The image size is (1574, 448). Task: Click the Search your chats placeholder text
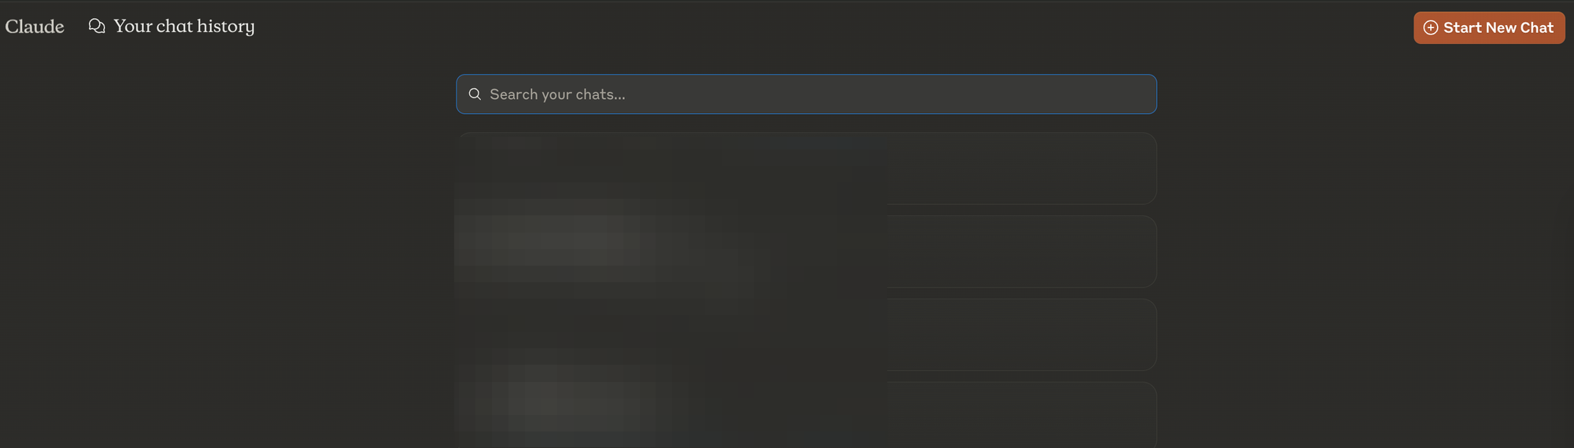[557, 94]
